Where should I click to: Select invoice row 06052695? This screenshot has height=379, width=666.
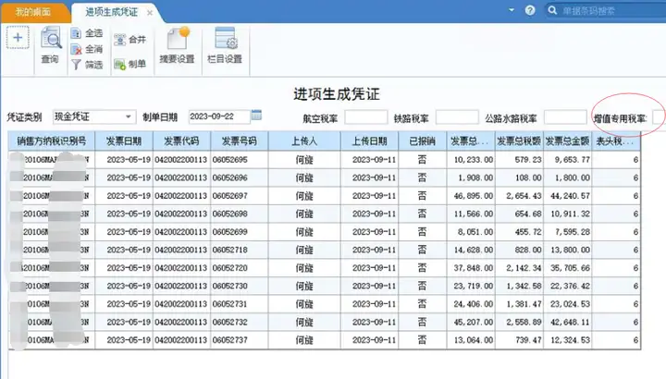tap(324, 160)
